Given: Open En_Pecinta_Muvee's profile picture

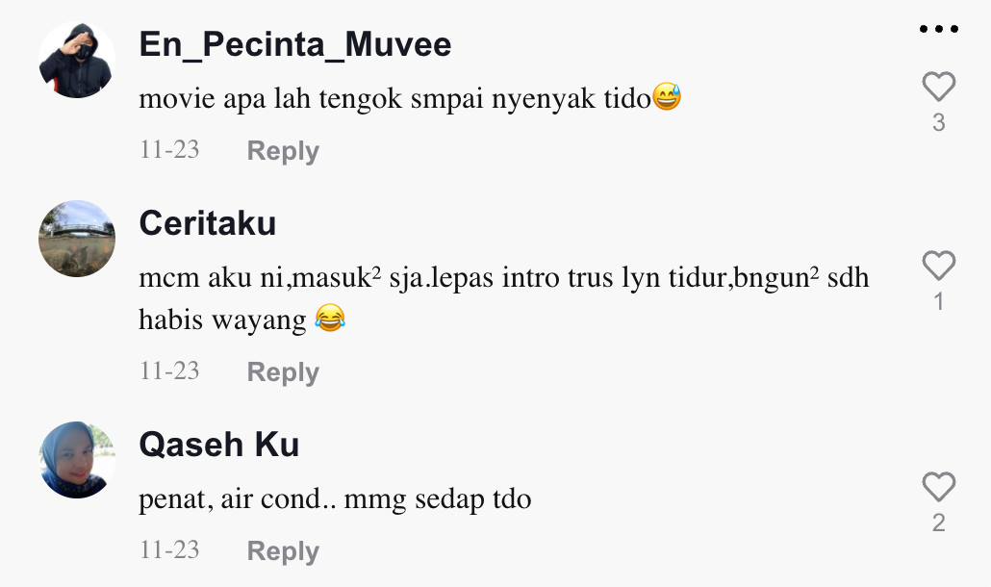Looking at the screenshot, I should (77, 60).
